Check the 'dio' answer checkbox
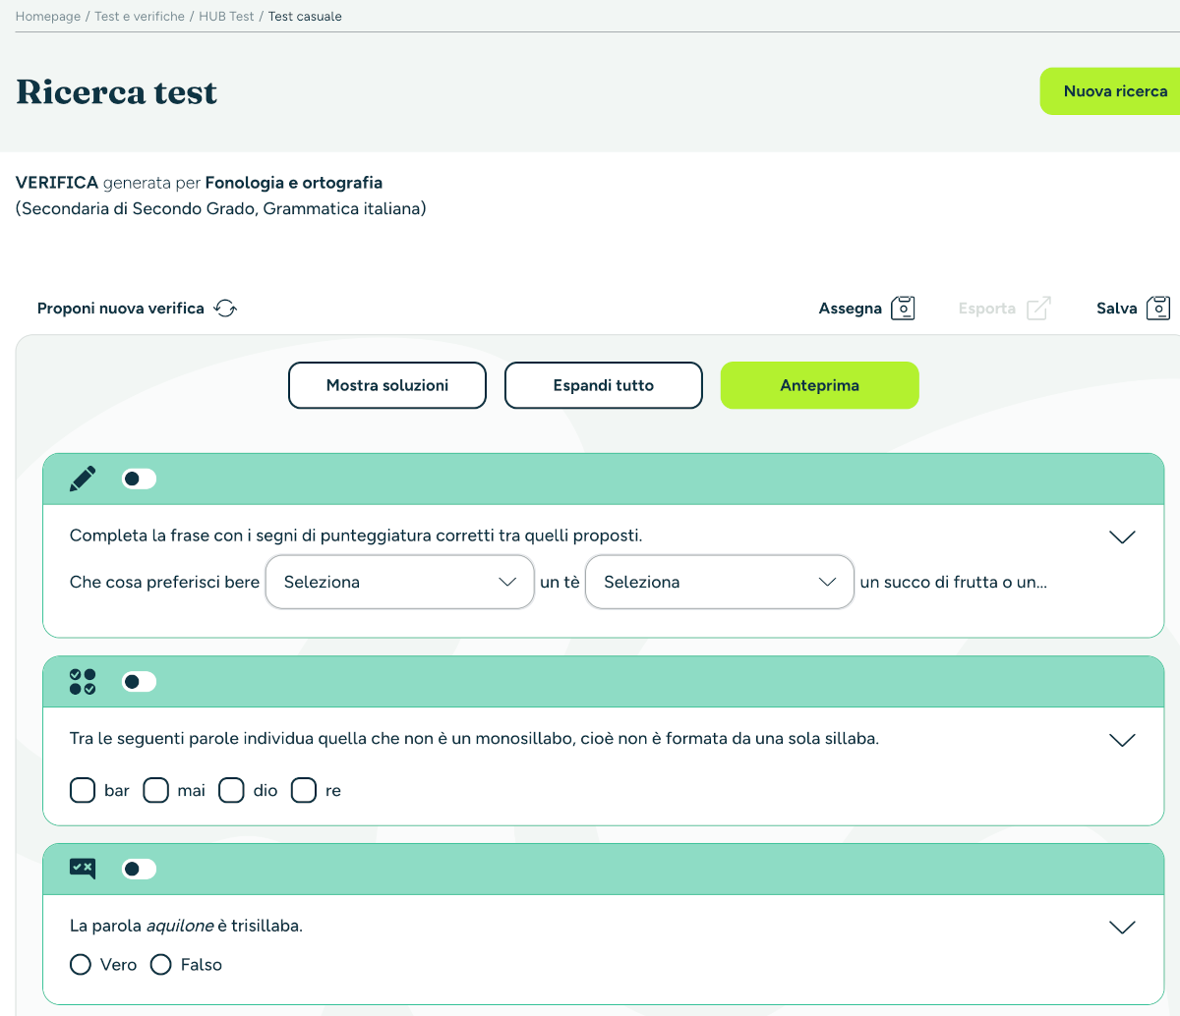The image size is (1180, 1016). point(231,791)
